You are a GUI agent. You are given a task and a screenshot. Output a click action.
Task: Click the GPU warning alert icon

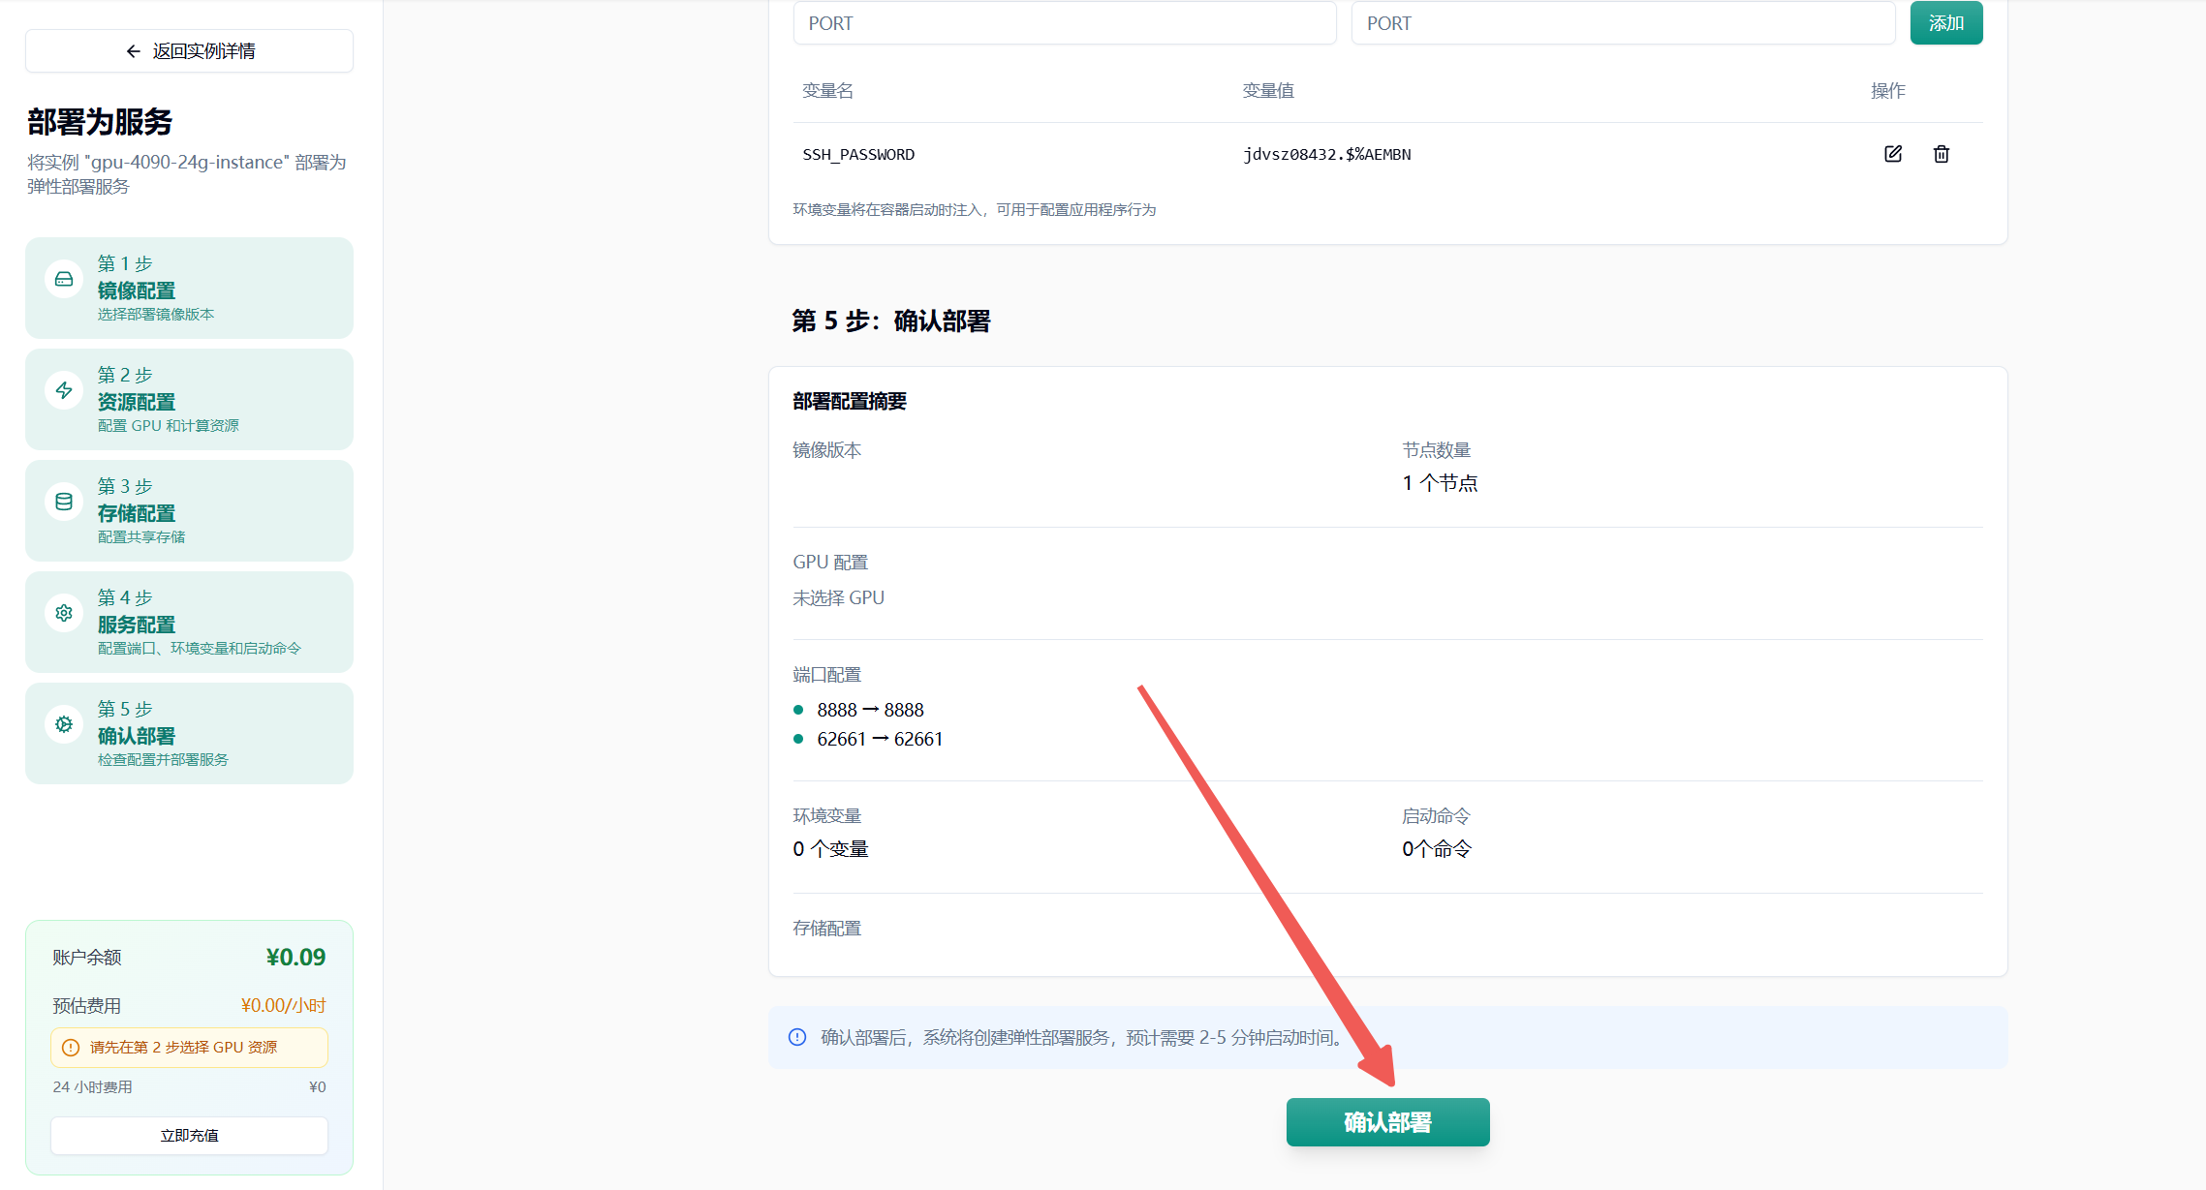click(71, 1048)
